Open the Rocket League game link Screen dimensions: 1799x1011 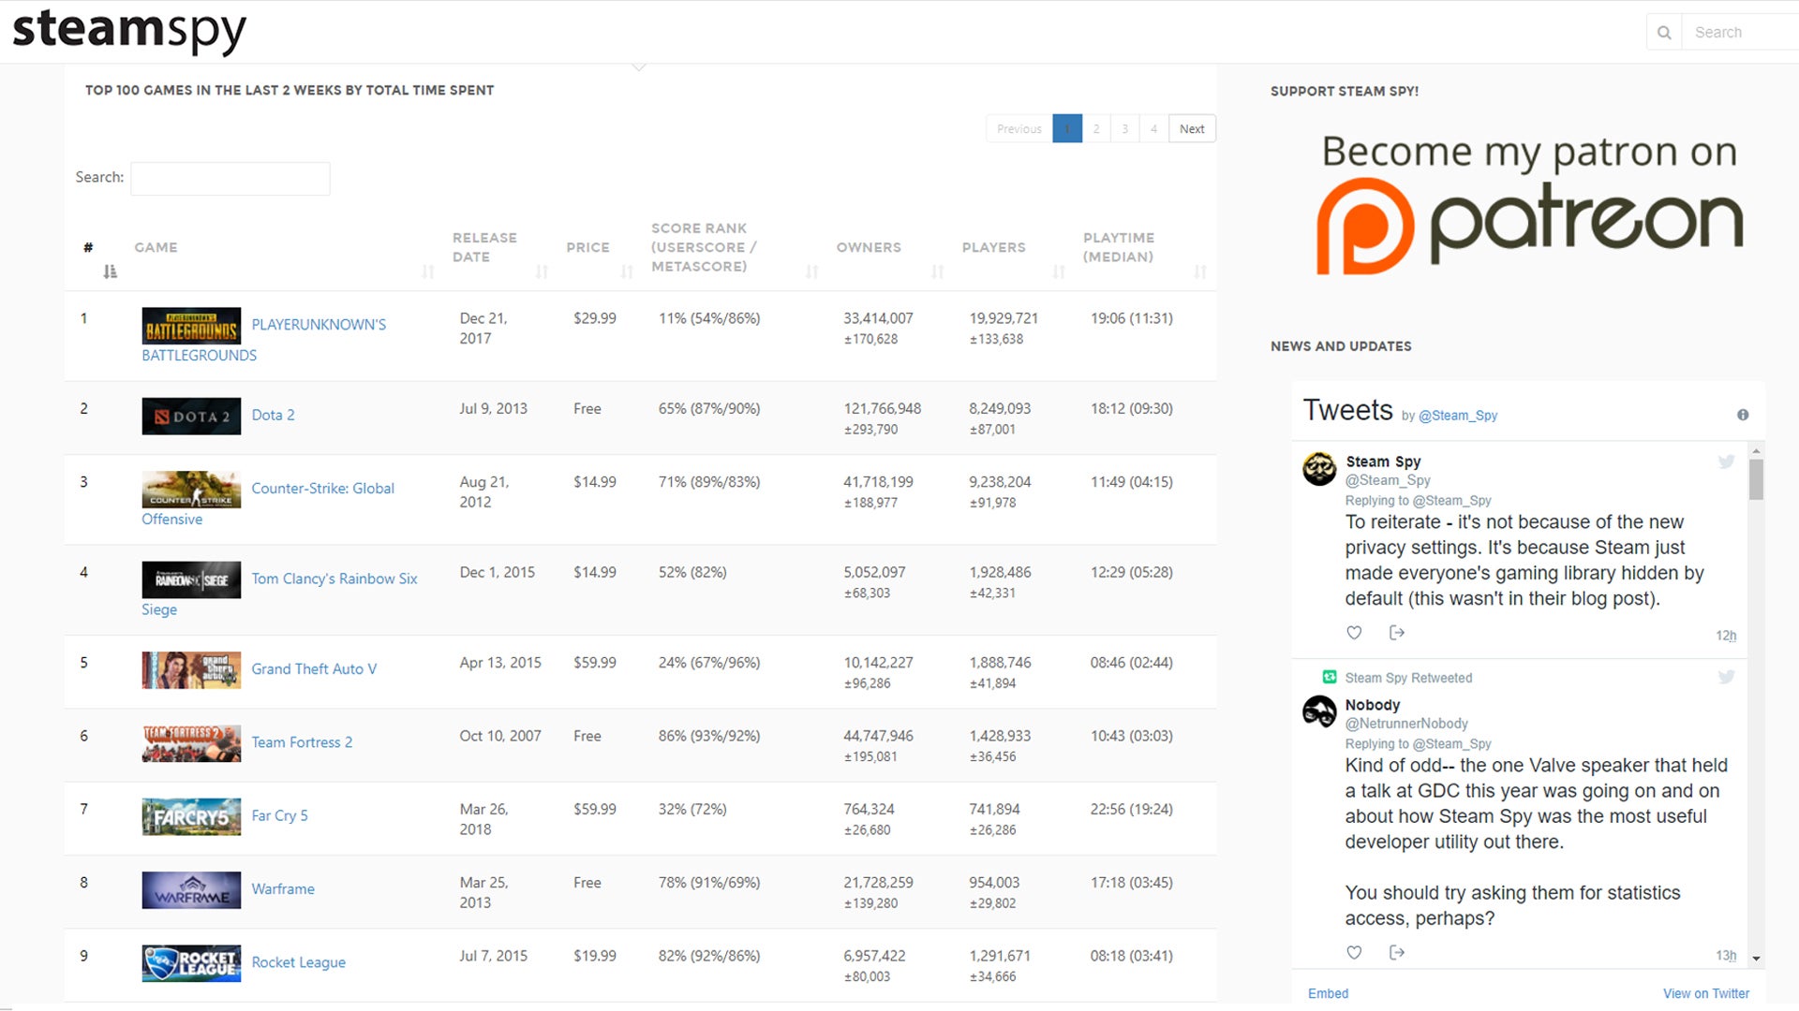298,962
